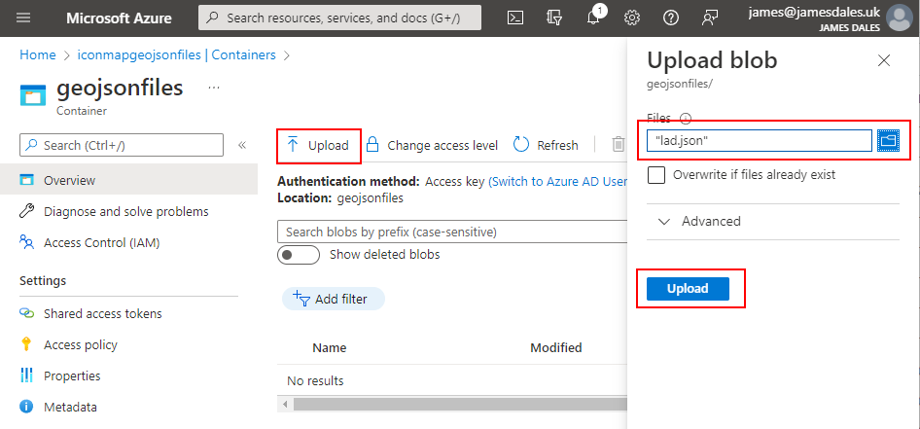Check Overwrite if files already exist

tap(656, 175)
